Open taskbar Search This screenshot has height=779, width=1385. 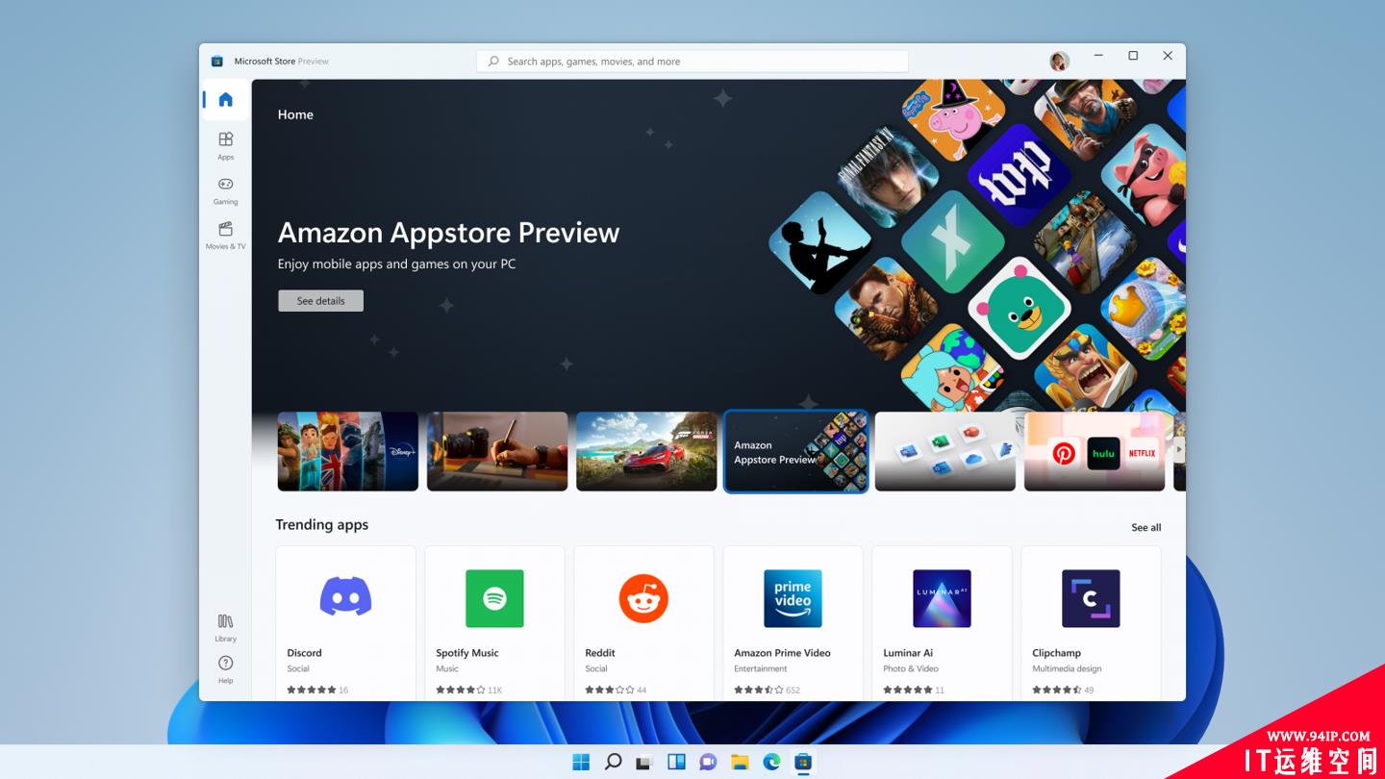(613, 762)
